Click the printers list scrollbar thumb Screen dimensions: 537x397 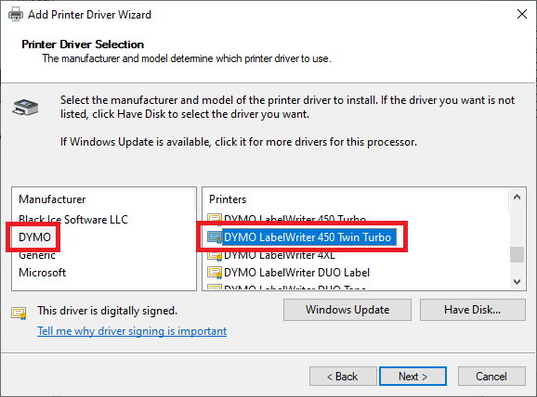tap(517, 254)
